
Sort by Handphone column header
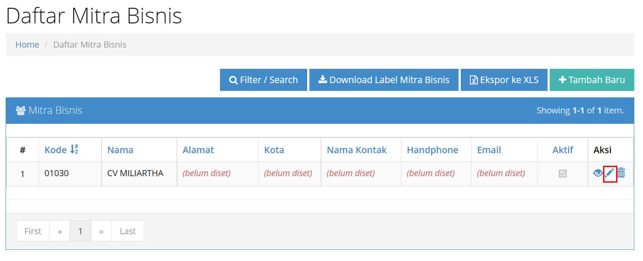click(433, 150)
